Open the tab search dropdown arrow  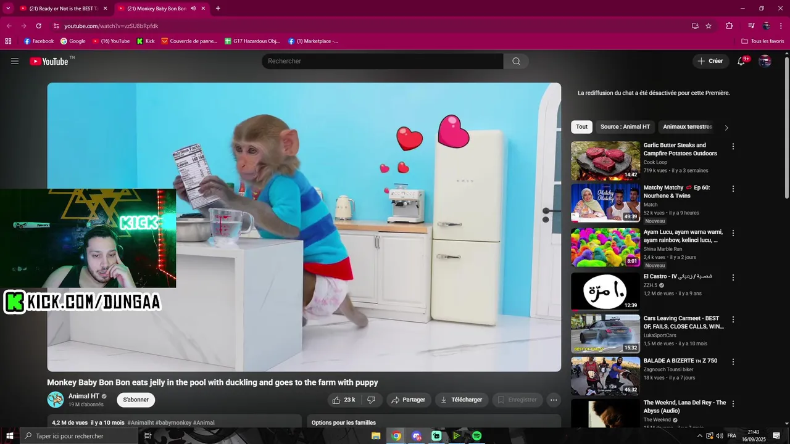pyautogui.click(x=8, y=9)
